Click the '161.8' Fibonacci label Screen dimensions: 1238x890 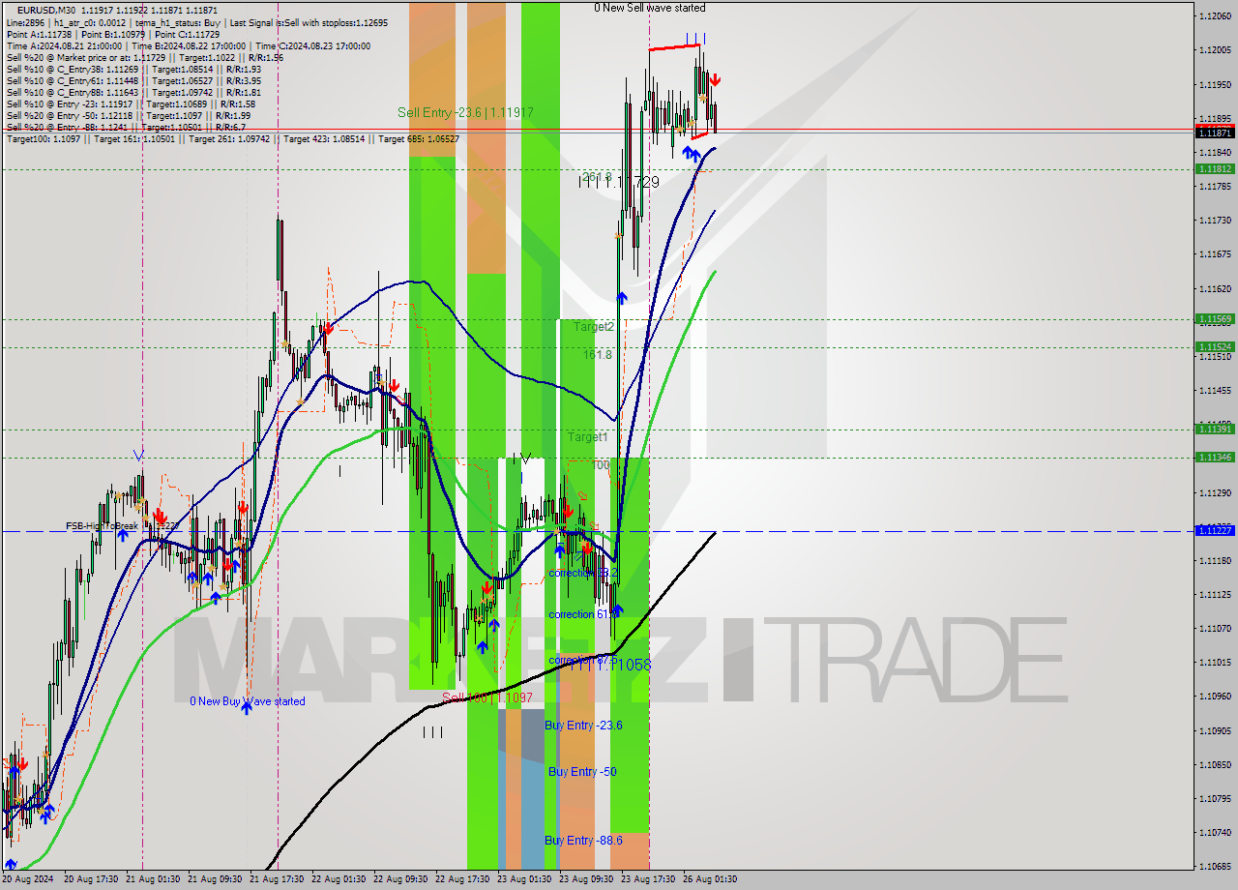[x=597, y=355]
